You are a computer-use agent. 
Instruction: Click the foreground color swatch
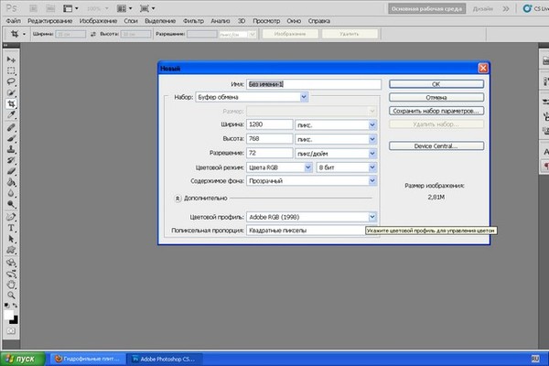[x=9, y=316]
